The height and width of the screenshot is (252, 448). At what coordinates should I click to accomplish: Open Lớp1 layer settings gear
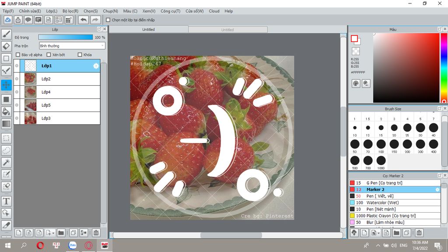(x=96, y=66)
